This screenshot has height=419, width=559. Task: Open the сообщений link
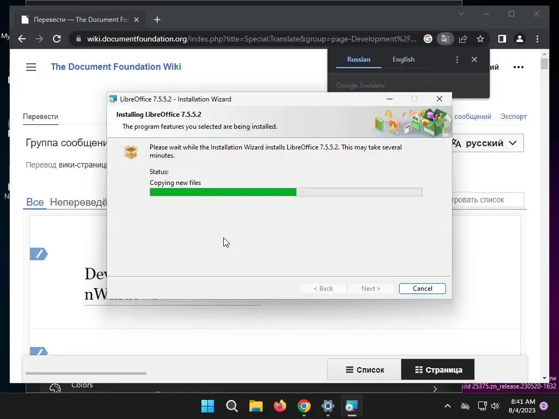(x=472, y=117)
